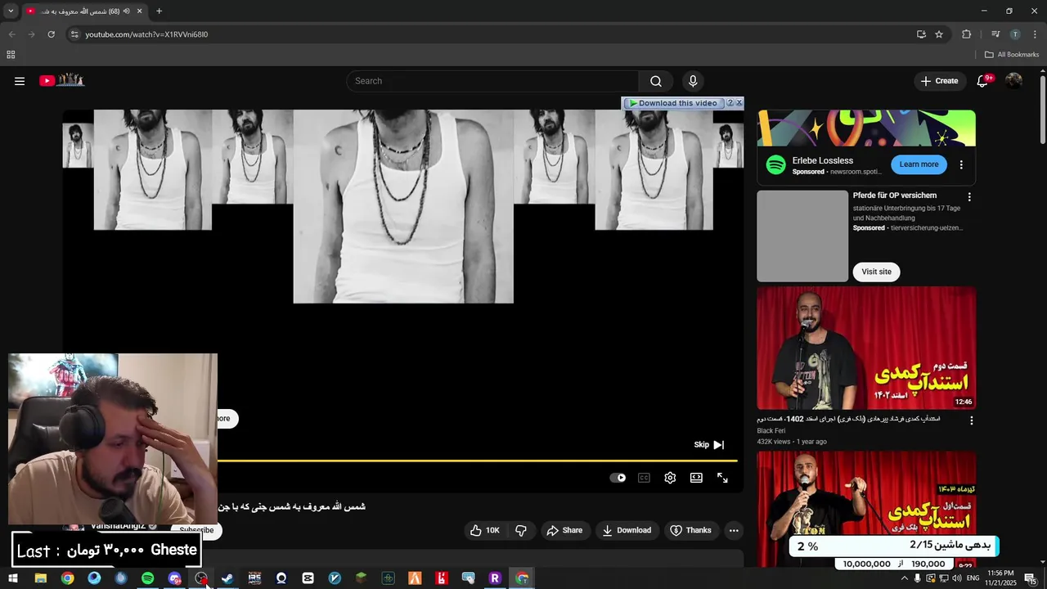The width and height of the screenshot is (1047, 589).
Task: Open the taskbar clock and calendar
Action: click(x=1000, y=578)
